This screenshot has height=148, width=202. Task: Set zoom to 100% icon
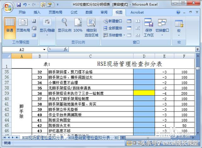coord(78,25)
